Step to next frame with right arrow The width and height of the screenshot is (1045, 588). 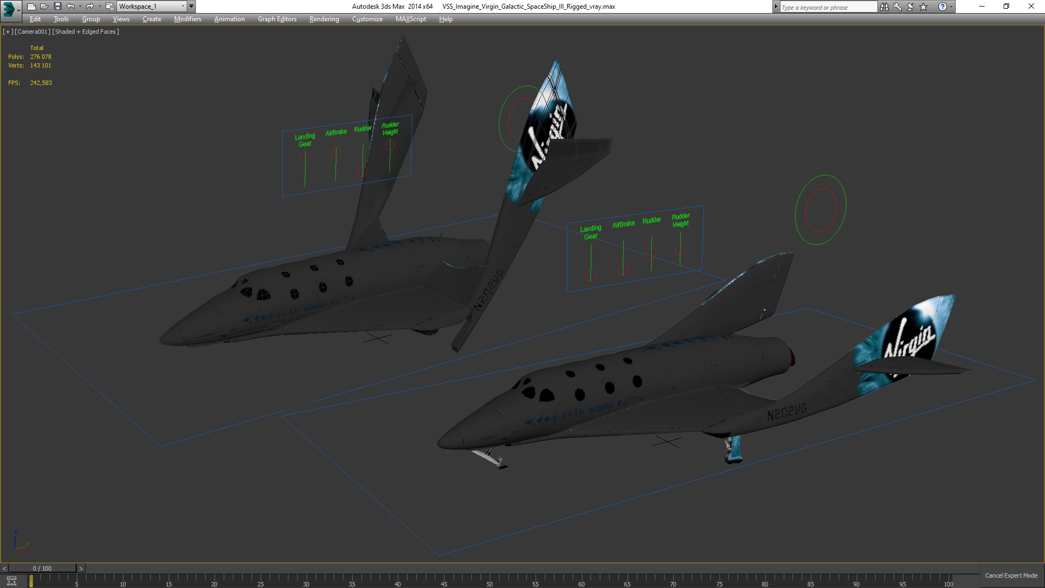81,568
